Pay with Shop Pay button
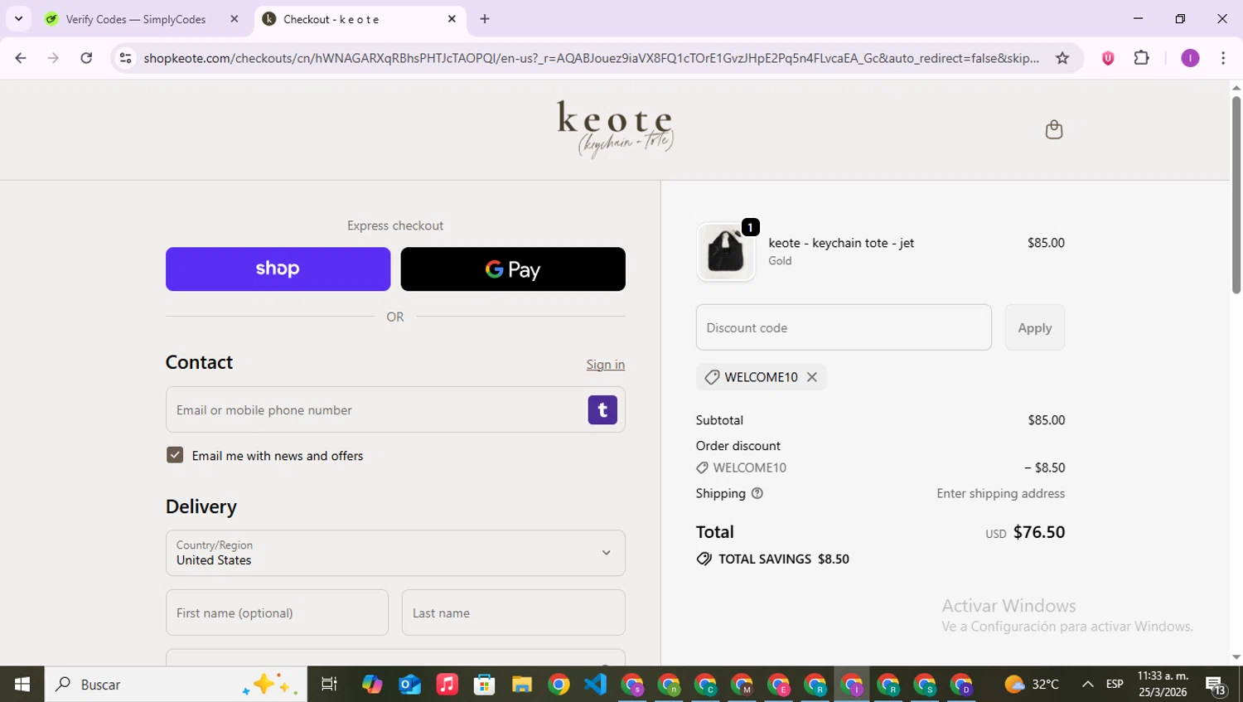 click(x=278, y=269)
